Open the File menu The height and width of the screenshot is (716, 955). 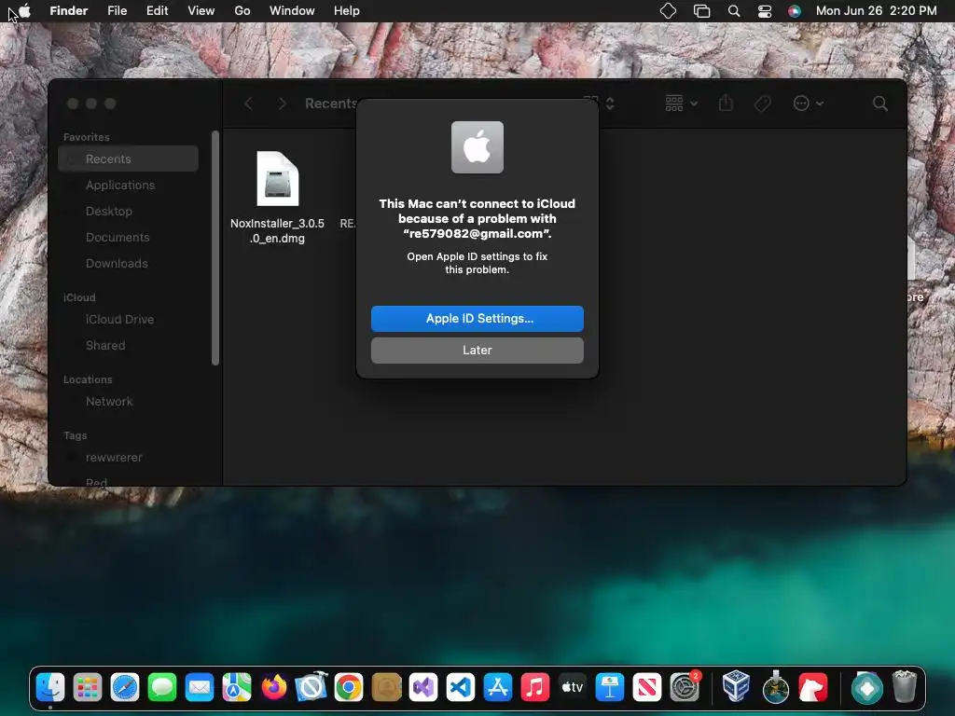coord(117,11)
